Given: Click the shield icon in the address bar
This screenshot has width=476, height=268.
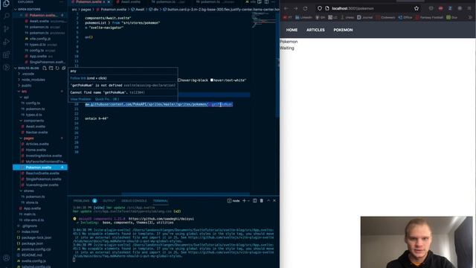Looking at the screenshot, I should [x=319, y=8].
